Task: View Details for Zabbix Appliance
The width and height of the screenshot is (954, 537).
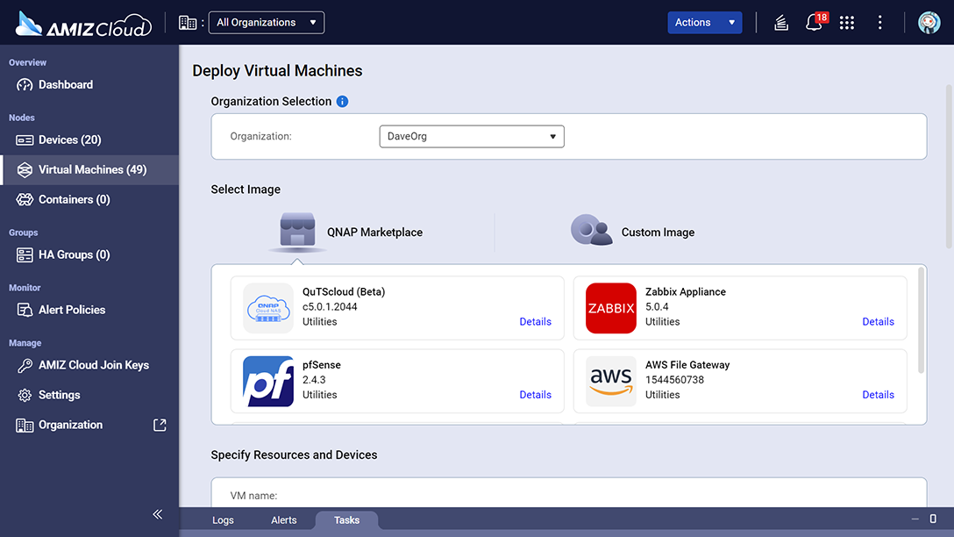Action: click(x=878, y=322)
